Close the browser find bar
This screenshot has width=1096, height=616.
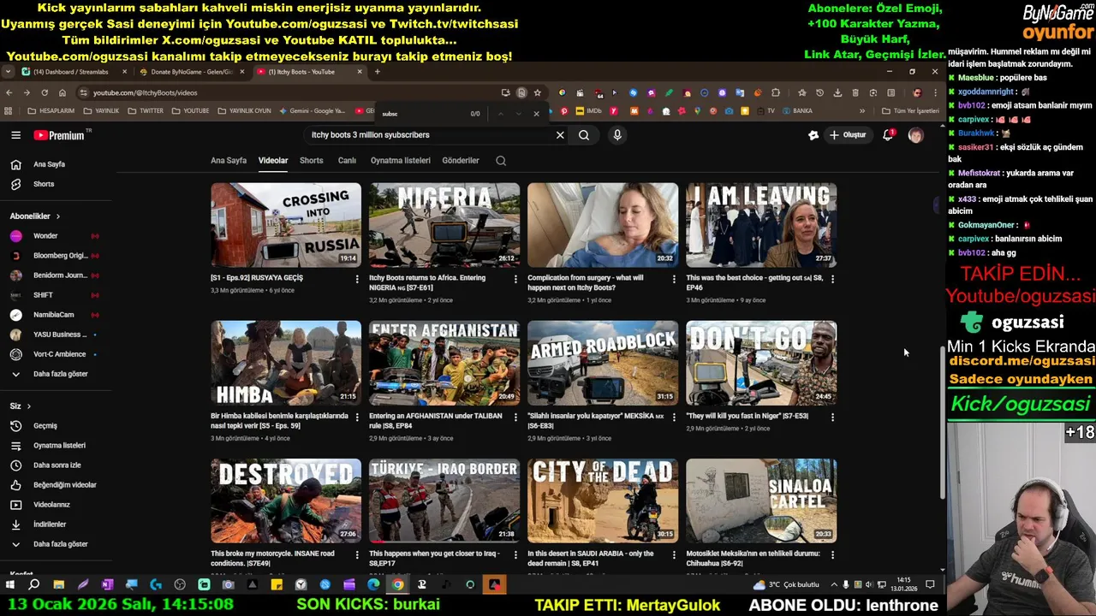[537, 114]
